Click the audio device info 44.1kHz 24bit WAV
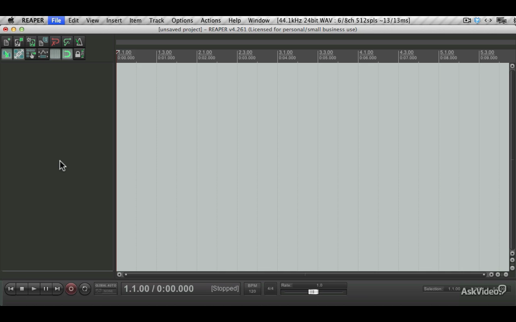Image resolution: width=516 pixels, height=322 pixels. [x=343, y=21]
